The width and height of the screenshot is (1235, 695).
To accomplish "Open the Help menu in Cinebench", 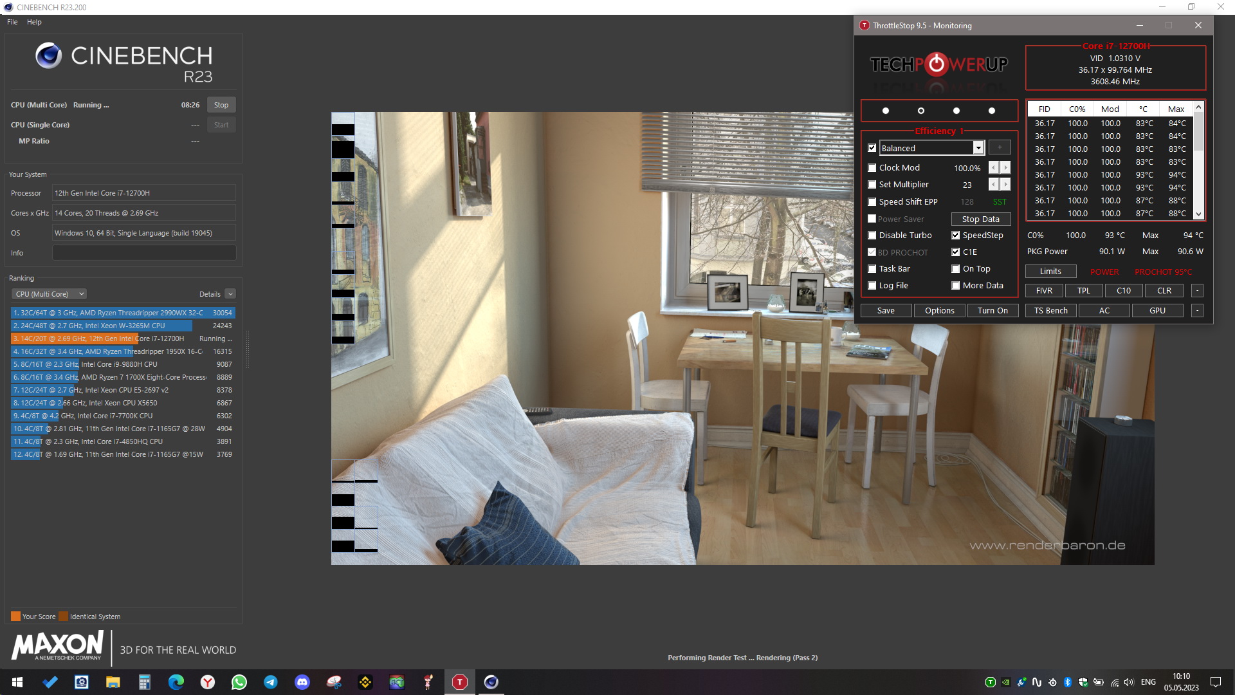I will (34, 22).
